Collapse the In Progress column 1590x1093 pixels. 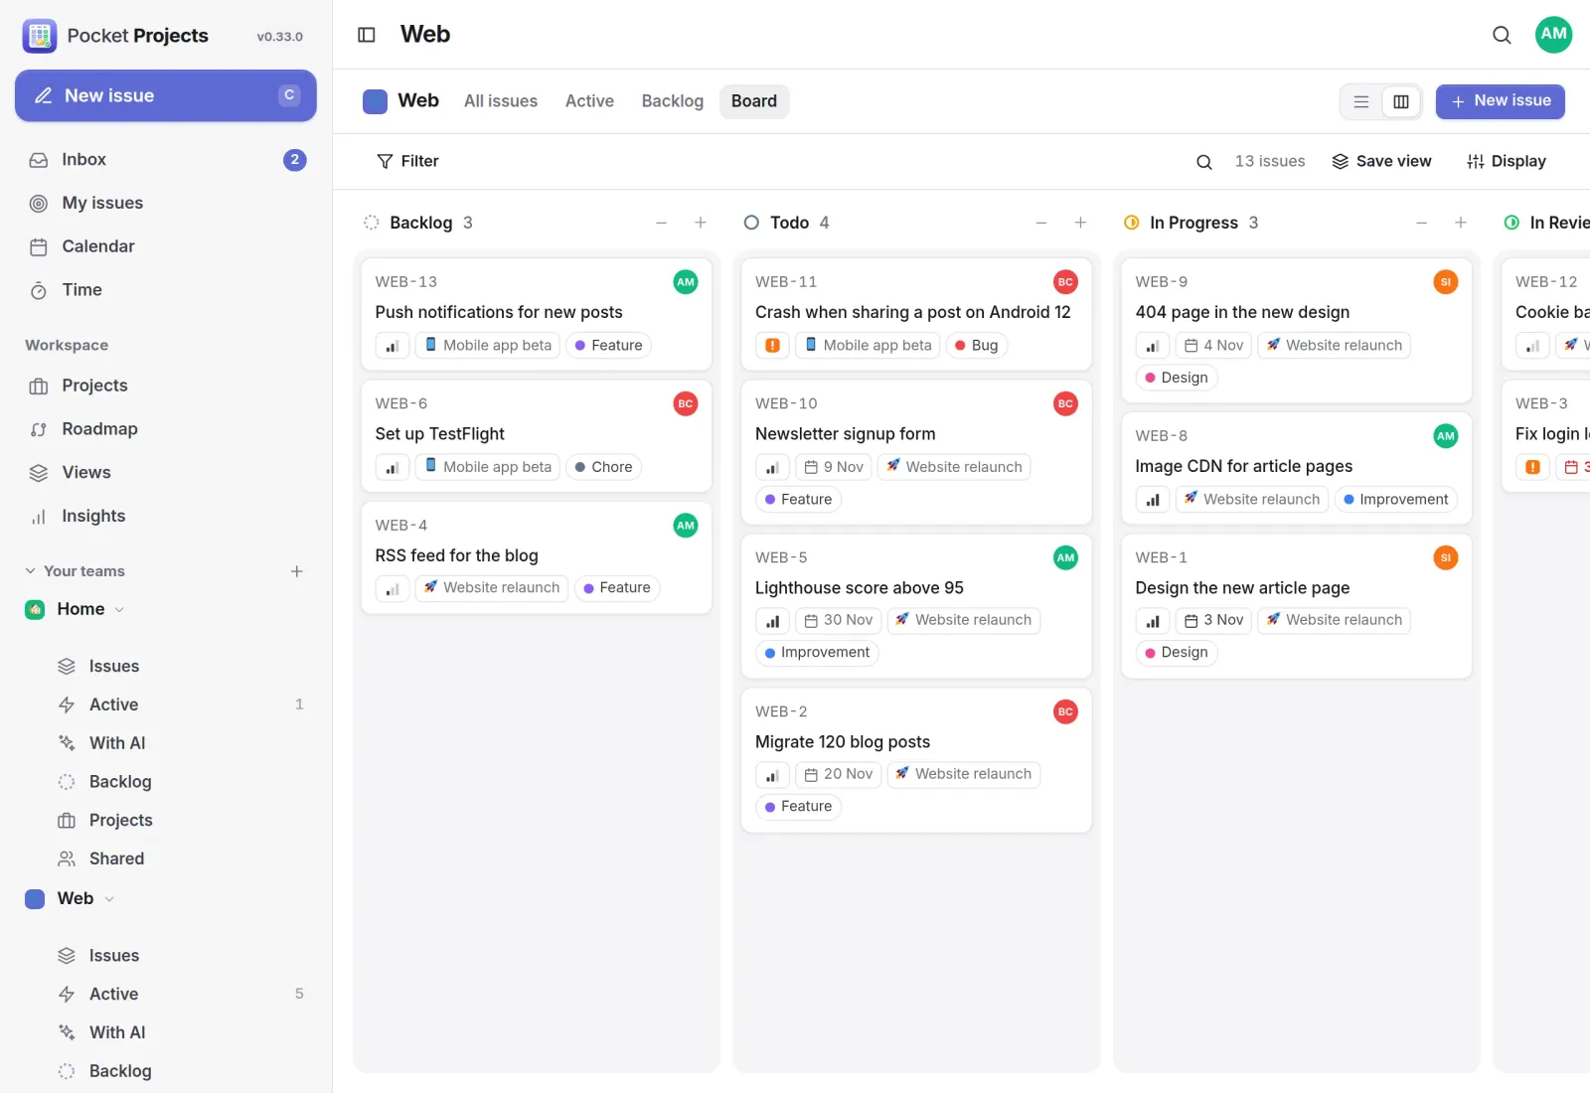click(1421, 223)
